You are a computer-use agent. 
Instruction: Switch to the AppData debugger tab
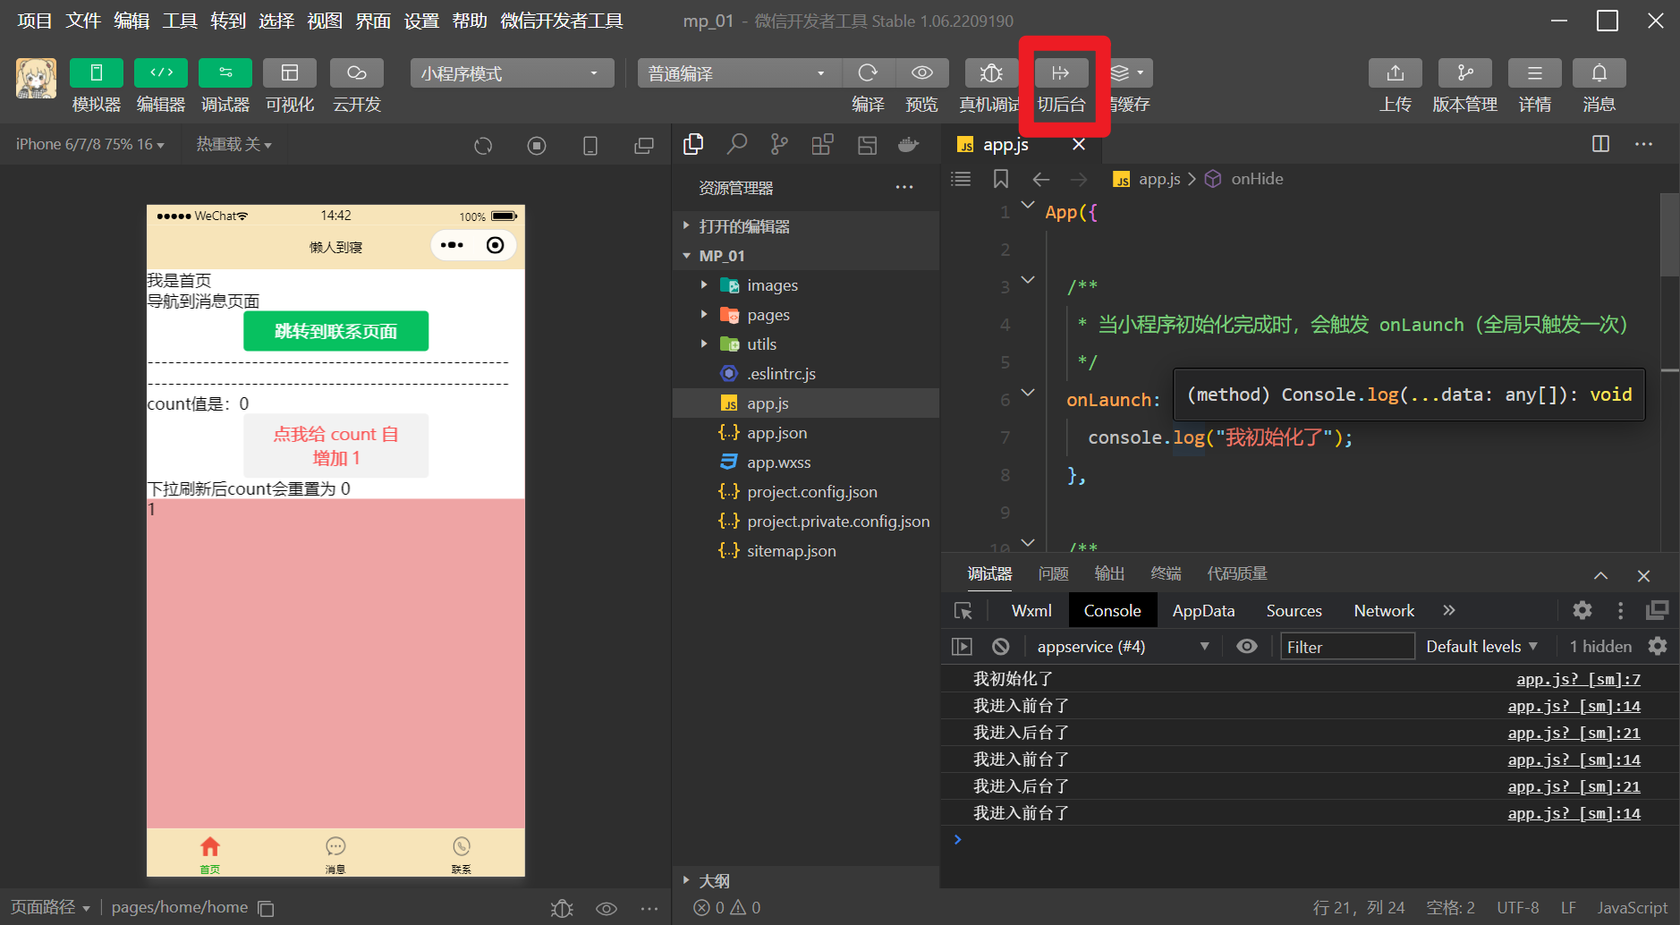[1203, 611]
